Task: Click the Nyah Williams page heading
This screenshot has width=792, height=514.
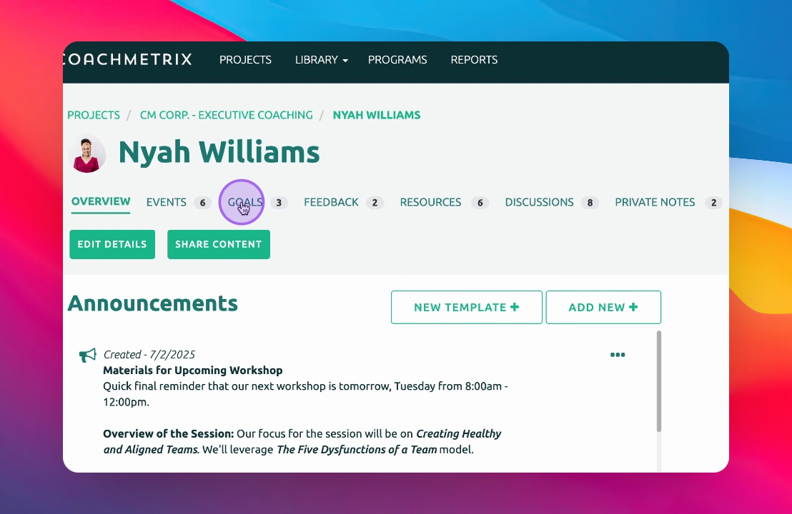Action: tap(219, 152)
